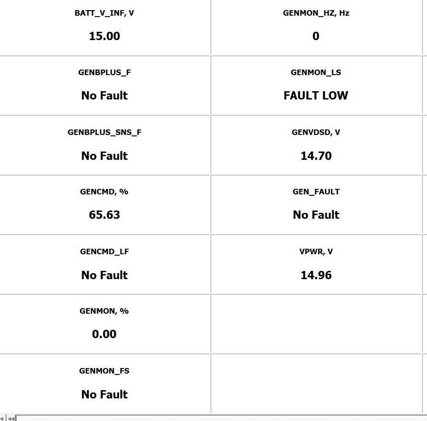Click the GENCMD percentage value 65.63
The height and width of the screenshot is (421, 427).
point(104,215)
